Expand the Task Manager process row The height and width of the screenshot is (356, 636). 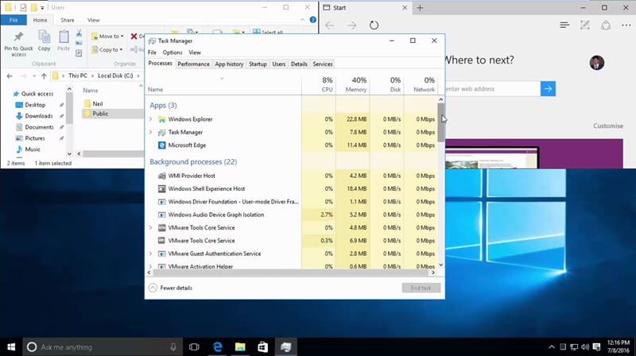pyautogui.click(x=150, y=132)
